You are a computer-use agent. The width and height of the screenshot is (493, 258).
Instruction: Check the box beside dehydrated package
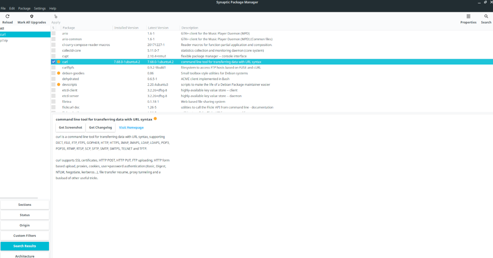click(x=53, y=78)
